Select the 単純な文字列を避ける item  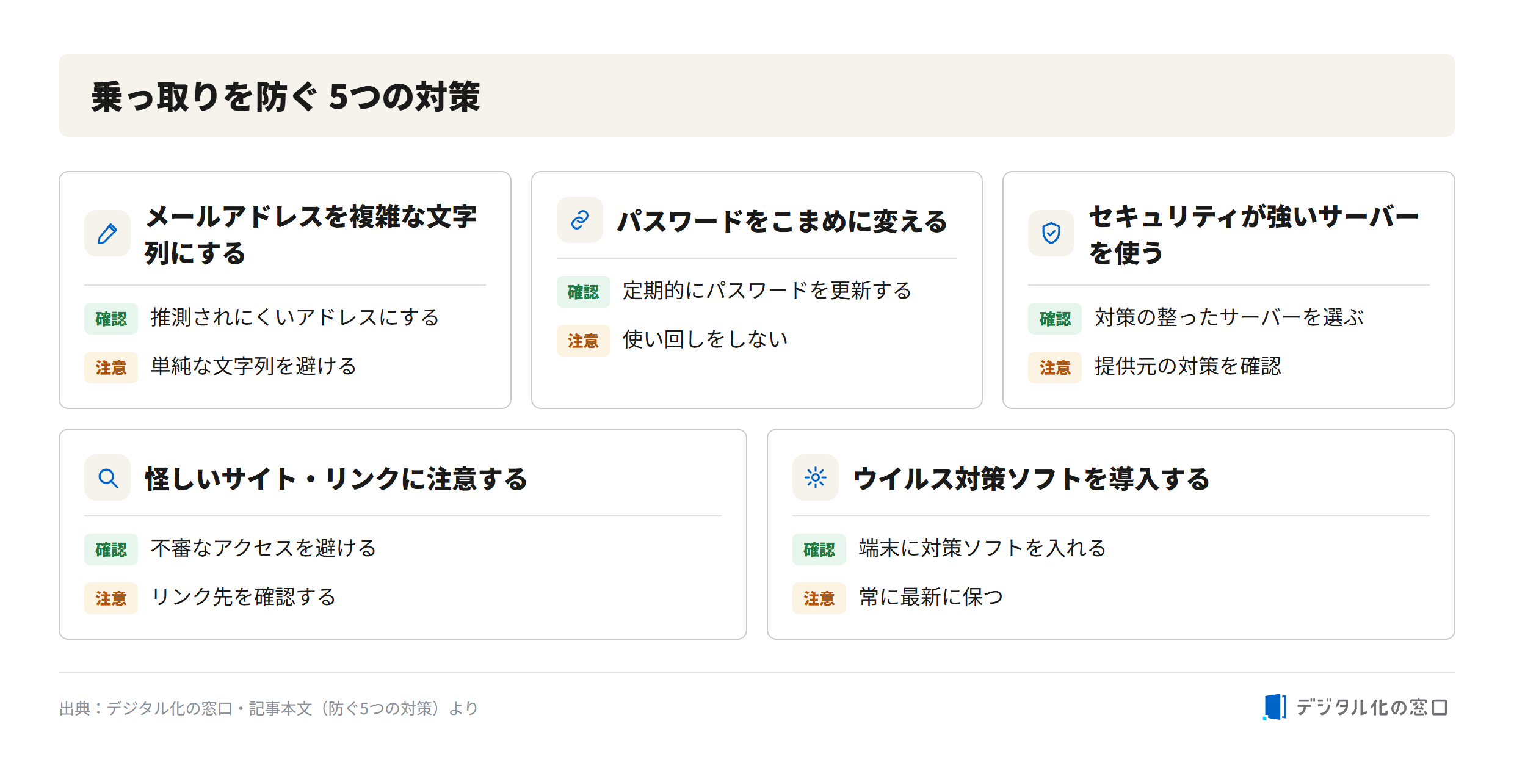[253, 366]
